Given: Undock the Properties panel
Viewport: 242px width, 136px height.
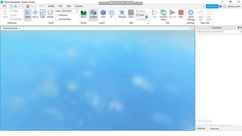Looking at the screenshot, I should point(239,28).
